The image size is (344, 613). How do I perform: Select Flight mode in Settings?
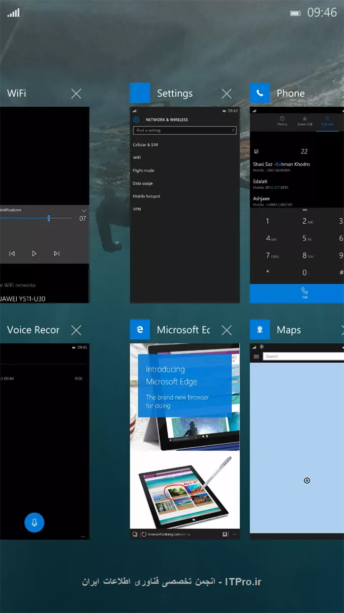coord(143,170)
